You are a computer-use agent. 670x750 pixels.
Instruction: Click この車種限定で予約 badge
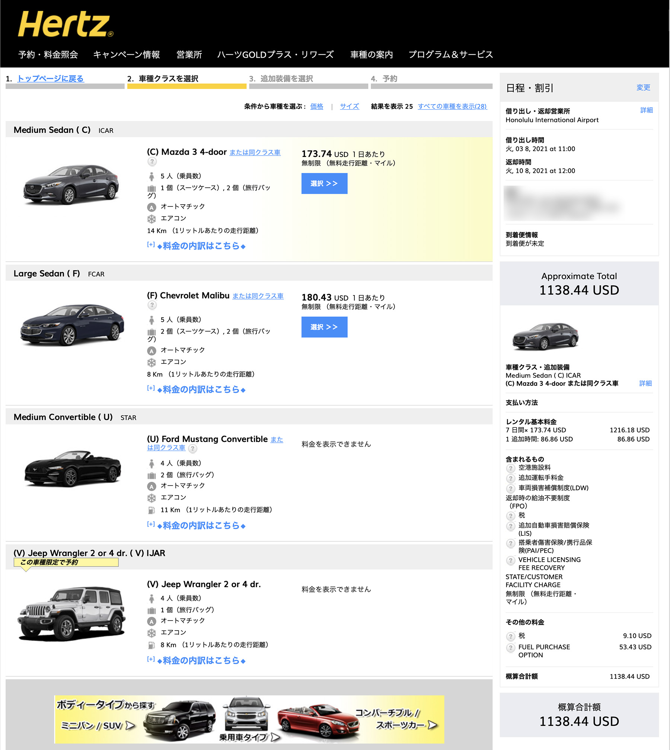click(66, 562)
